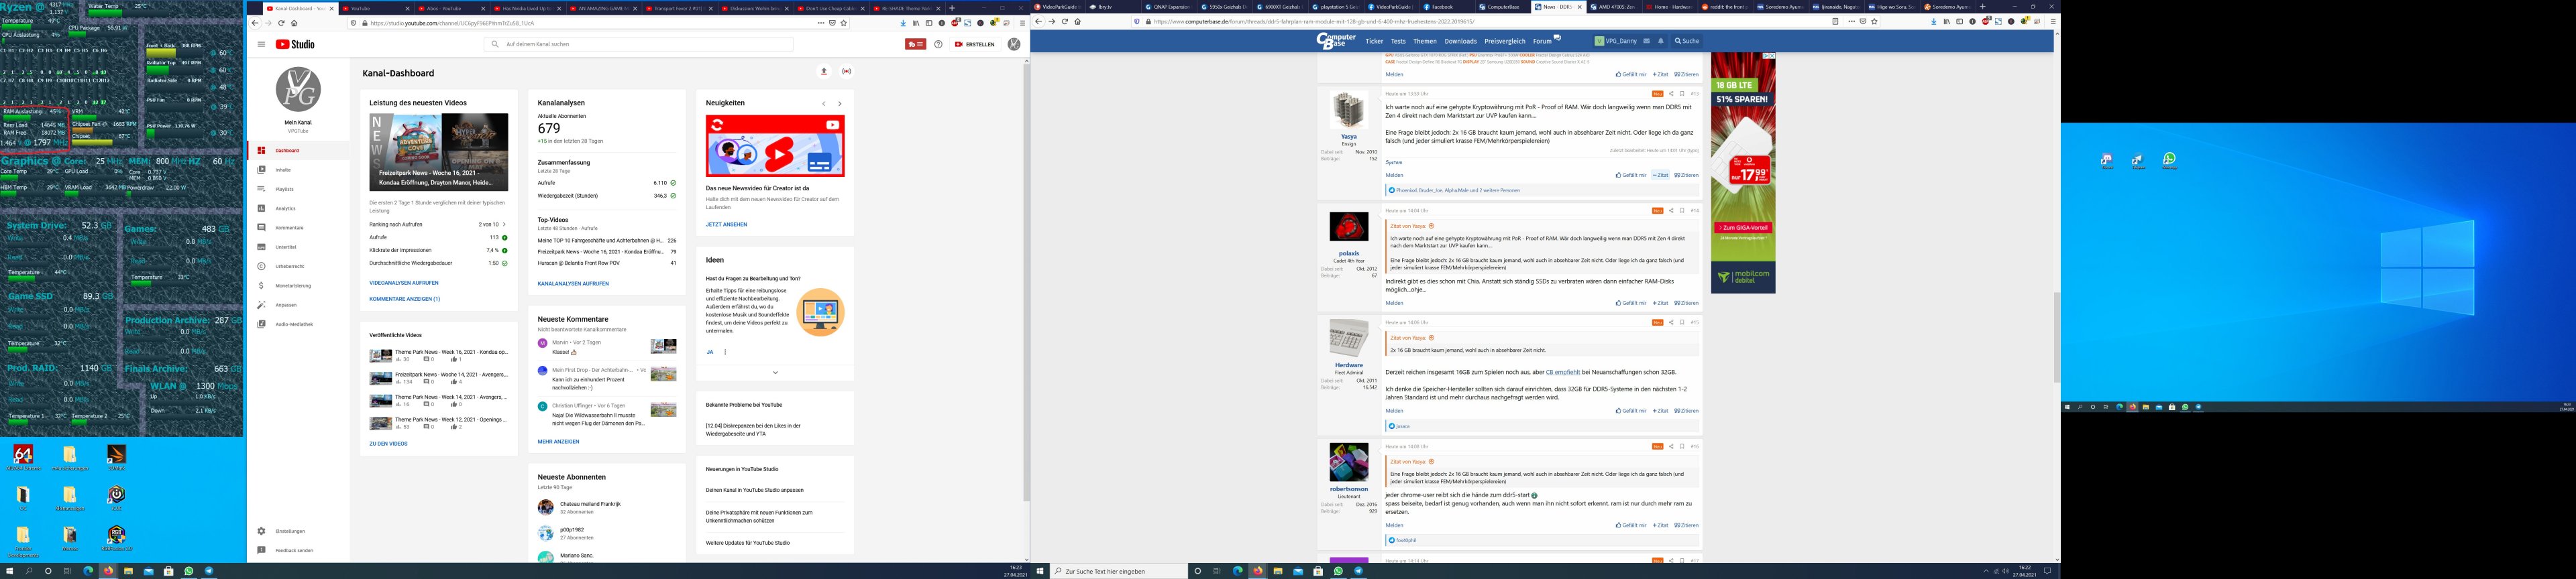
Task: Open Untertitel in YouTube Studio sidebar
Action: pyautogui.click(x=298, y=247)
